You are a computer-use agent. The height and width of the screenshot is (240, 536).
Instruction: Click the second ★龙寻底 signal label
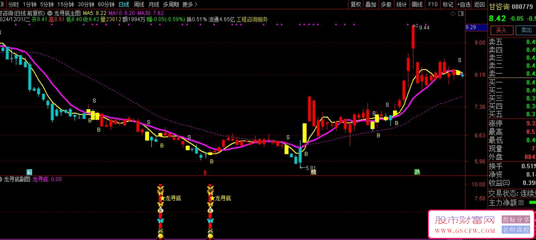pos(221,198)
